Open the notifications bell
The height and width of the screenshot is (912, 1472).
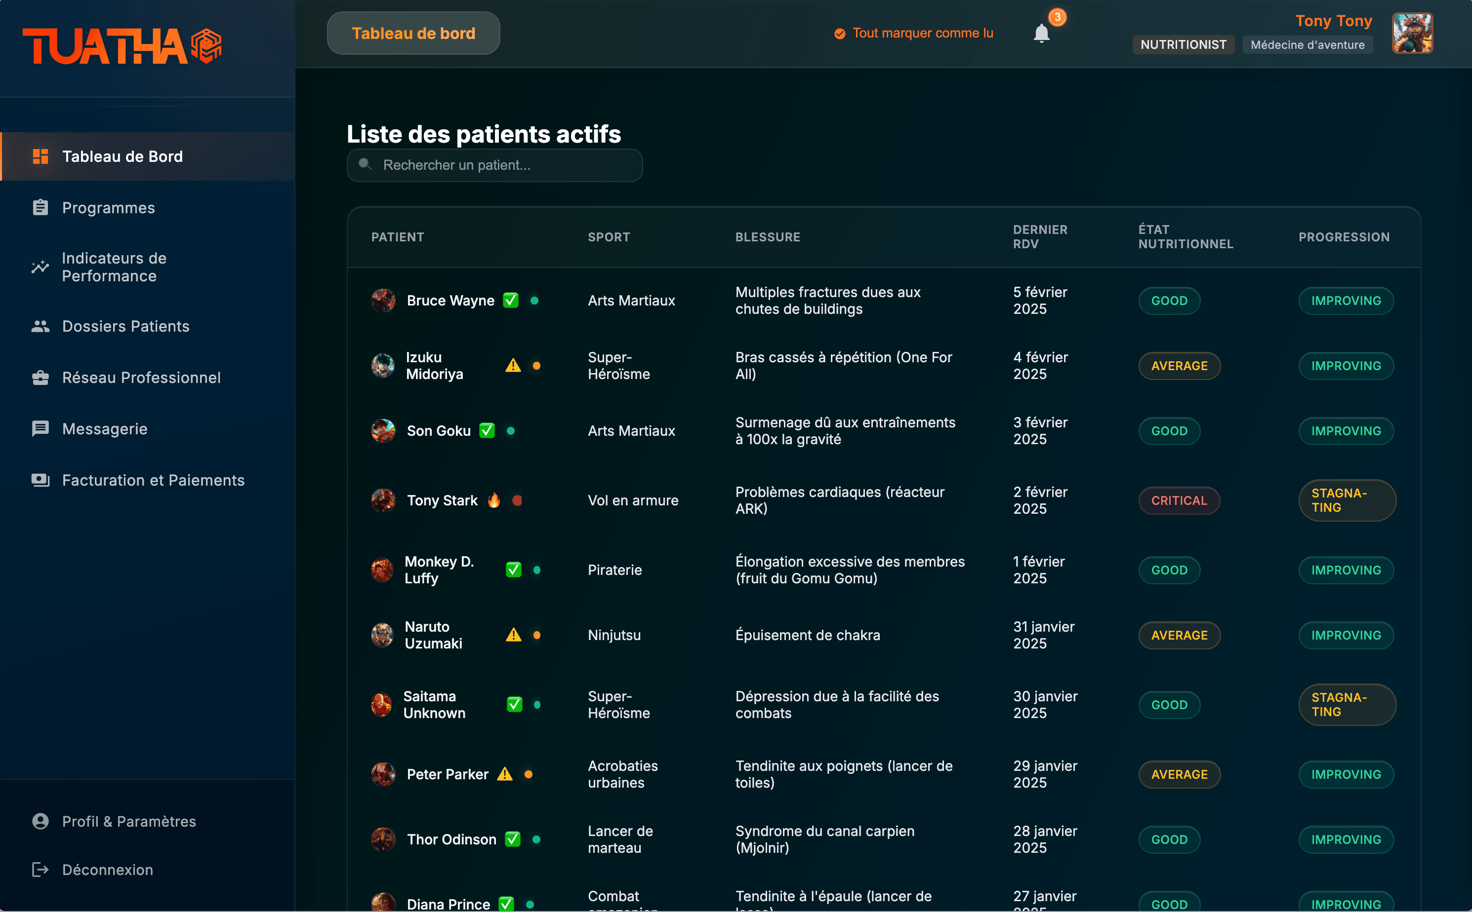1041,33
